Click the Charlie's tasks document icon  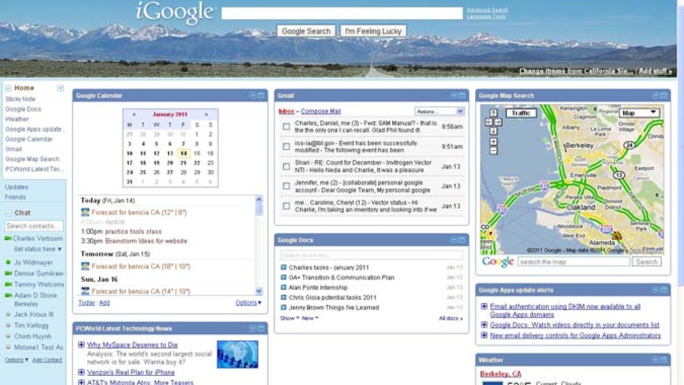tap(283, 268)
